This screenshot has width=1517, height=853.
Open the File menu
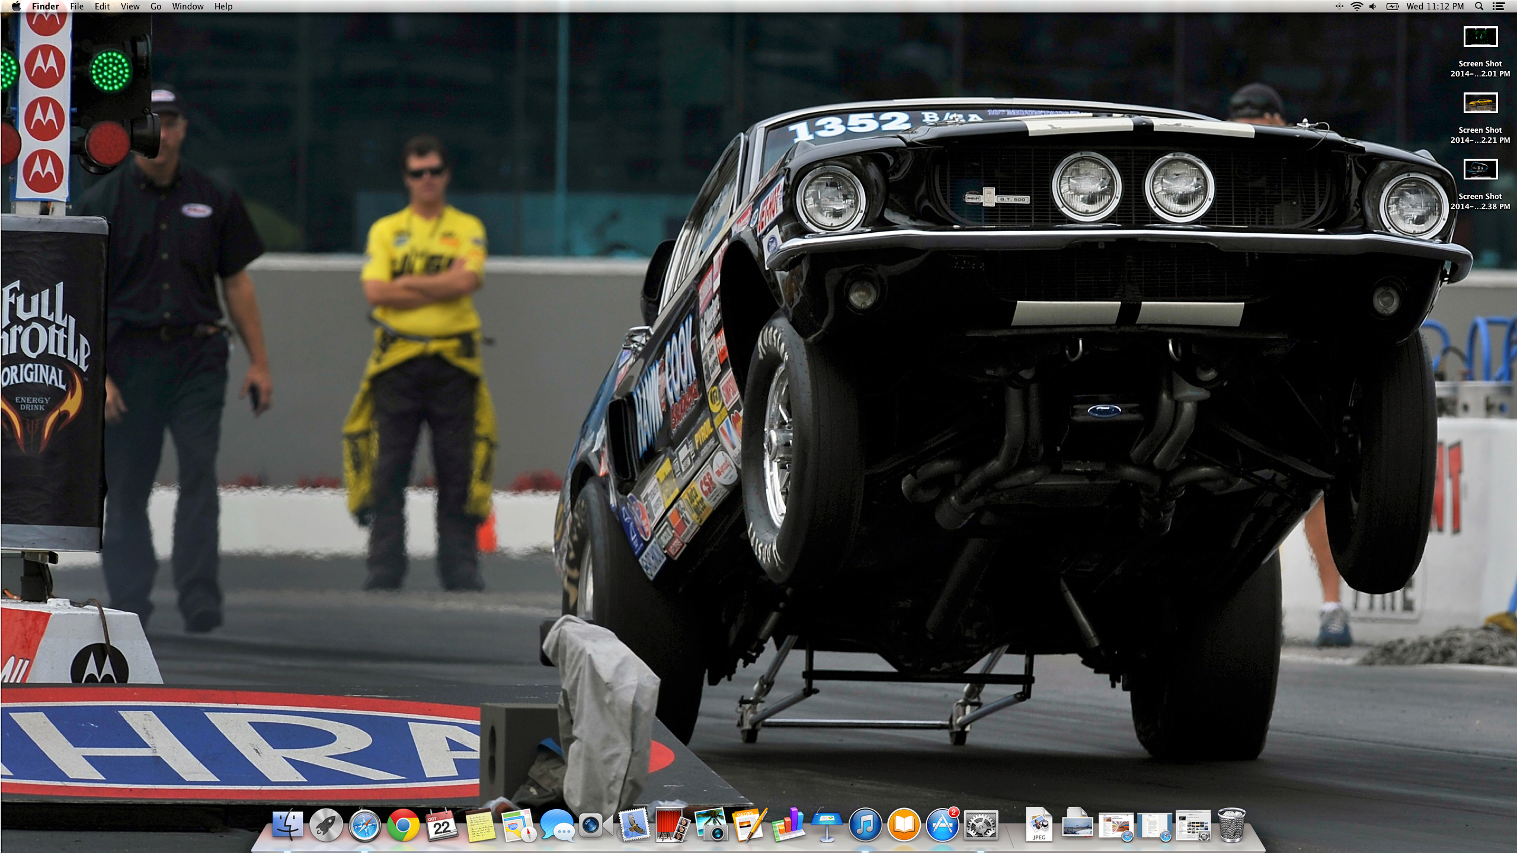pos(76,7)
